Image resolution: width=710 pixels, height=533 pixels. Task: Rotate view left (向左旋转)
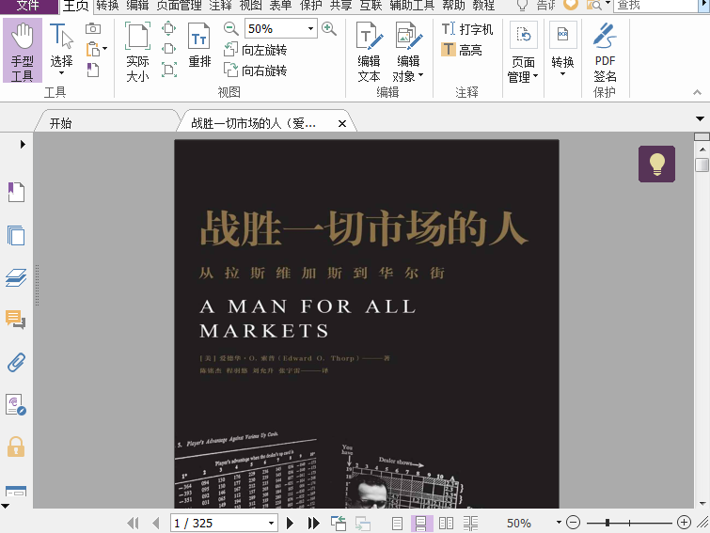256,50
